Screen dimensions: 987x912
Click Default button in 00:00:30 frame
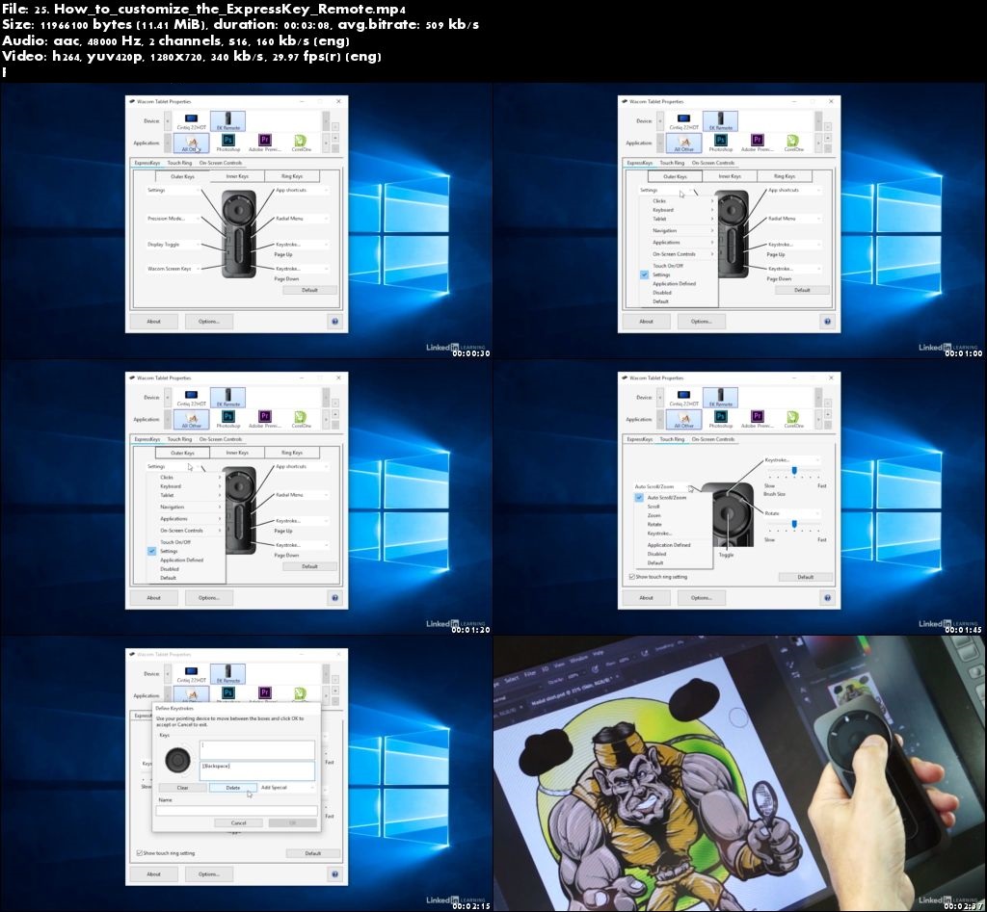pyautogui.click(x=309, y=290)
